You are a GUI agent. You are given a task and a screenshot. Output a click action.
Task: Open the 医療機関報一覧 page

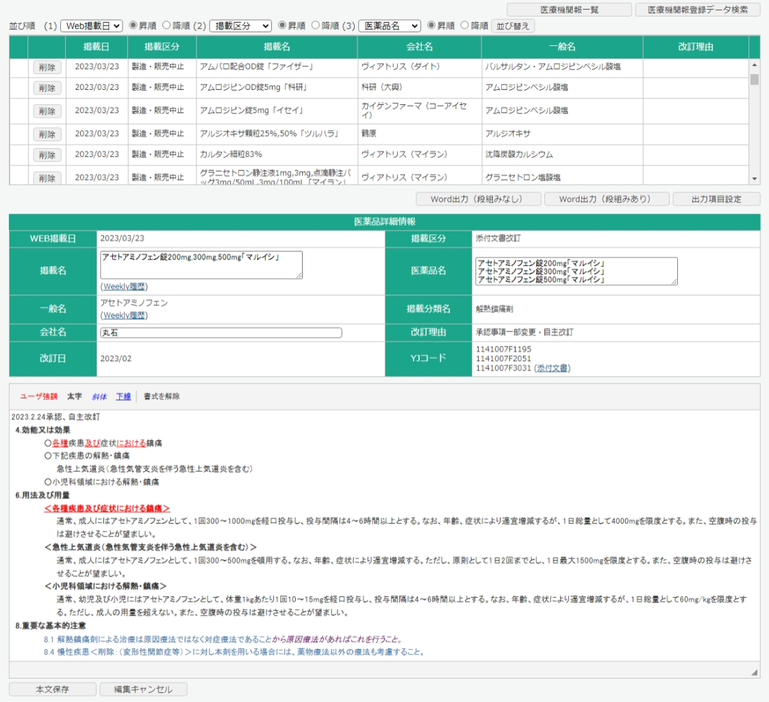pos(569,10)
